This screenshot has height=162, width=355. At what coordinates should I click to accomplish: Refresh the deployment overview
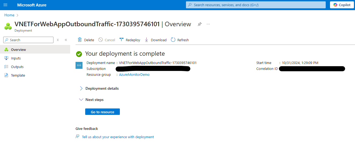point(180,40)
